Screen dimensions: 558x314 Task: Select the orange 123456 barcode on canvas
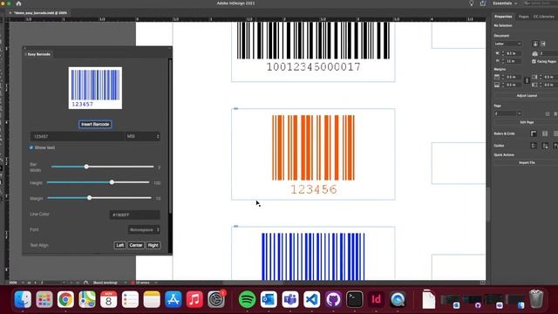313,154
